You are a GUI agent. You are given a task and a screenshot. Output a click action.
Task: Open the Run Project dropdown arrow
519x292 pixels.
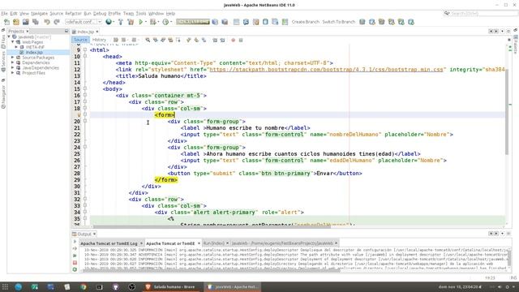[x=146, y=22]
